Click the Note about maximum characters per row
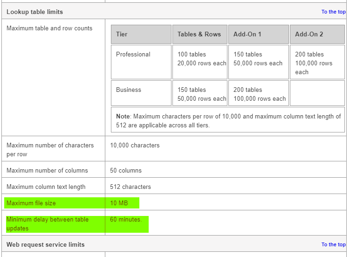Viewport: 350px width, 257px height. tap(228, 120)
